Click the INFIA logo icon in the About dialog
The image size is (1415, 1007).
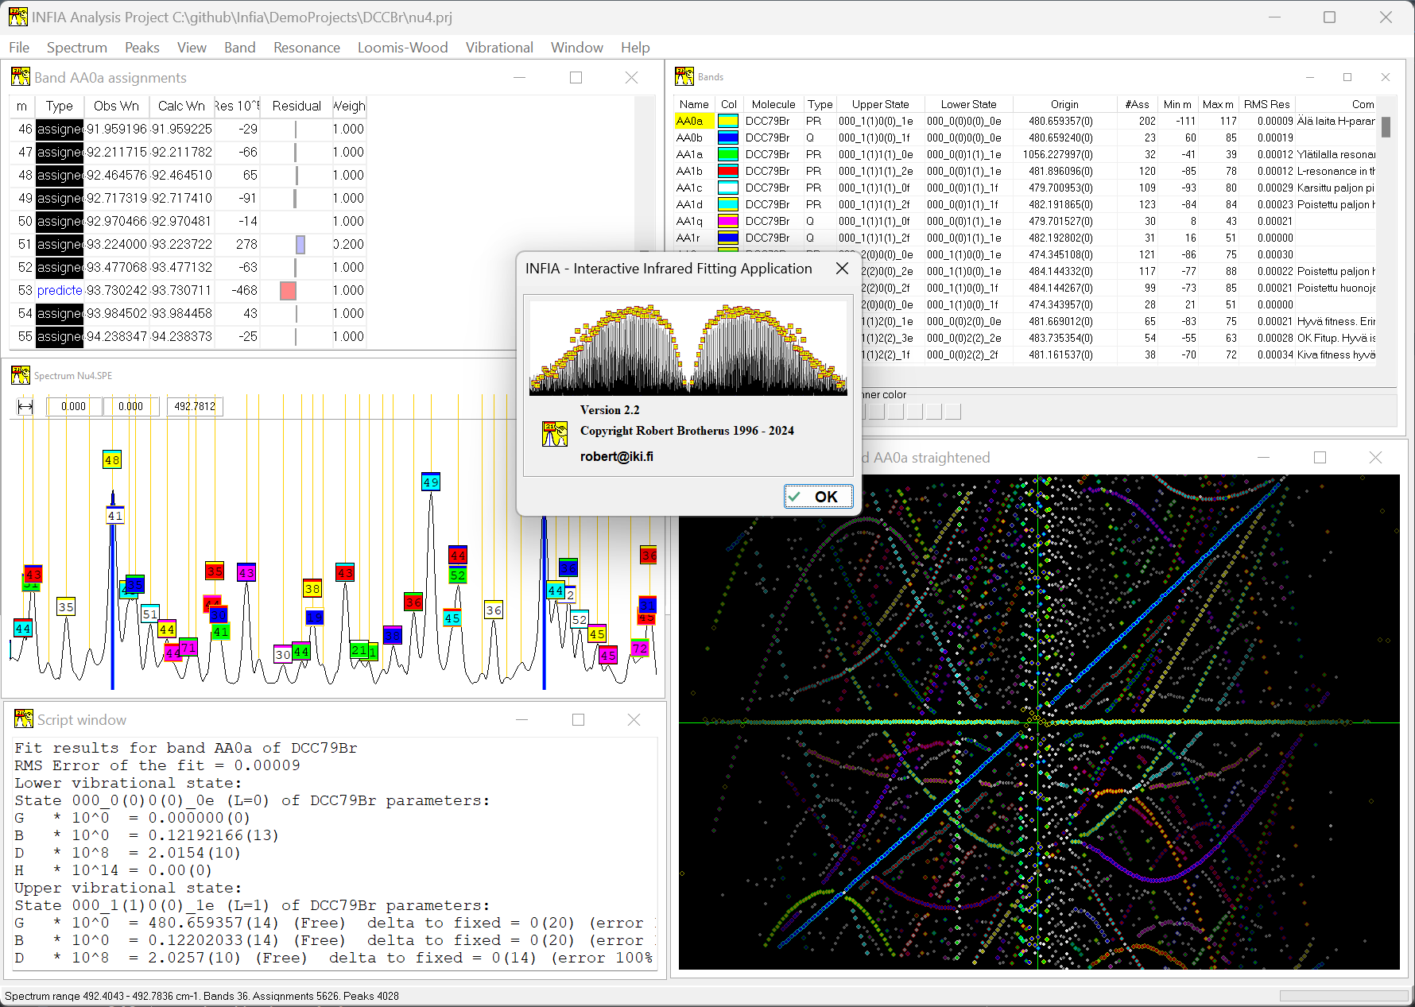[554, 433]
